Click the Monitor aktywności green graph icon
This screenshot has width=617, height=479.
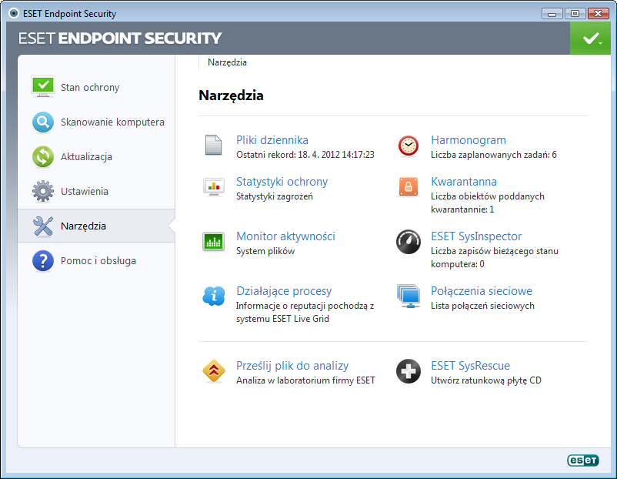[213, 242]
